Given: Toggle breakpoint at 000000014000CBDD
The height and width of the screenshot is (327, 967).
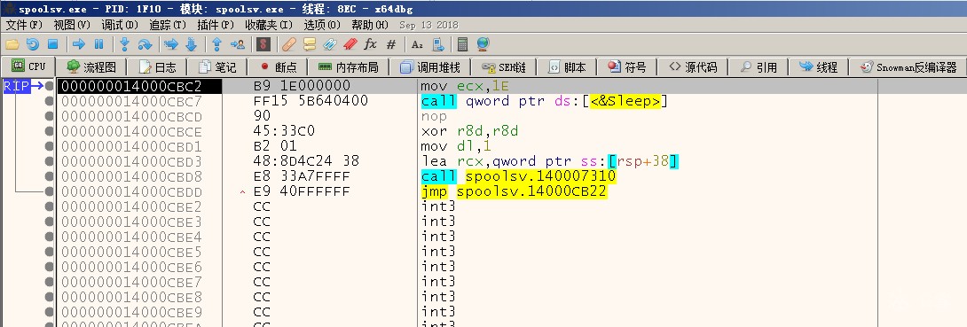Looking at the screenshot, I should (50, 191).
